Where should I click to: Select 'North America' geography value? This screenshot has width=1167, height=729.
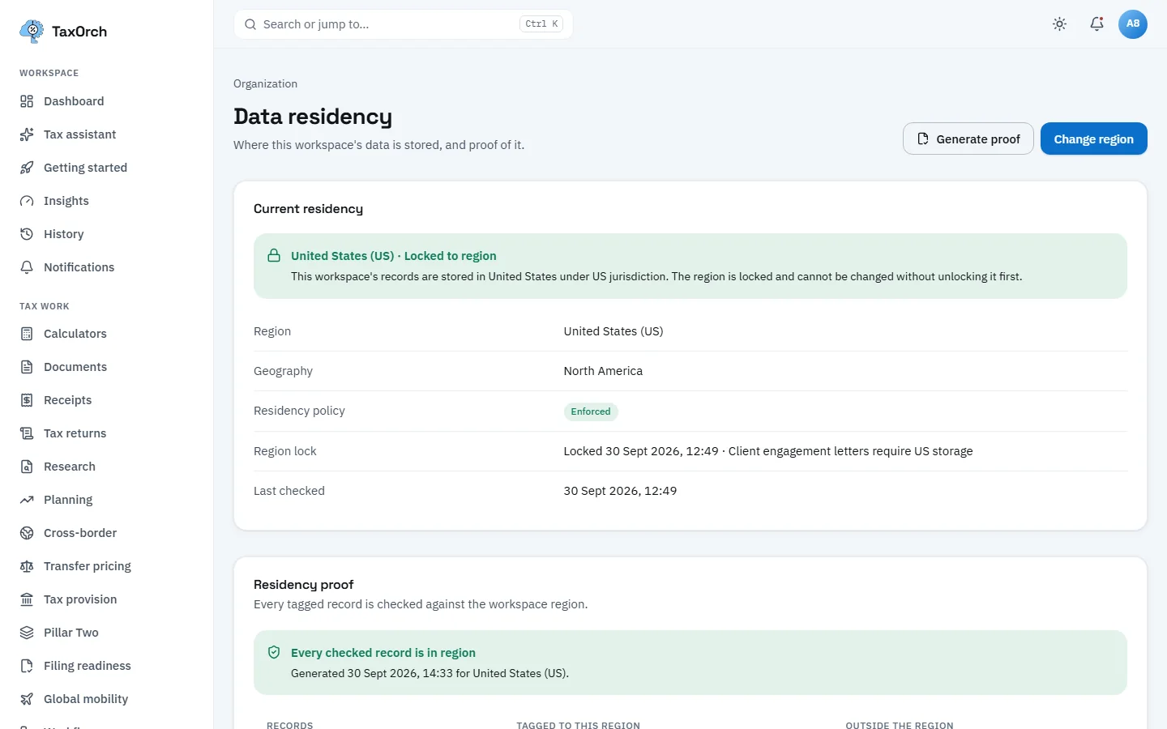point(603,371)
